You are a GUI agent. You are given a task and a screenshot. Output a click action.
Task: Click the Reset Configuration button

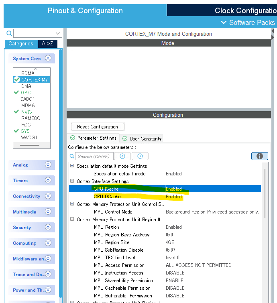pos(98,127)
